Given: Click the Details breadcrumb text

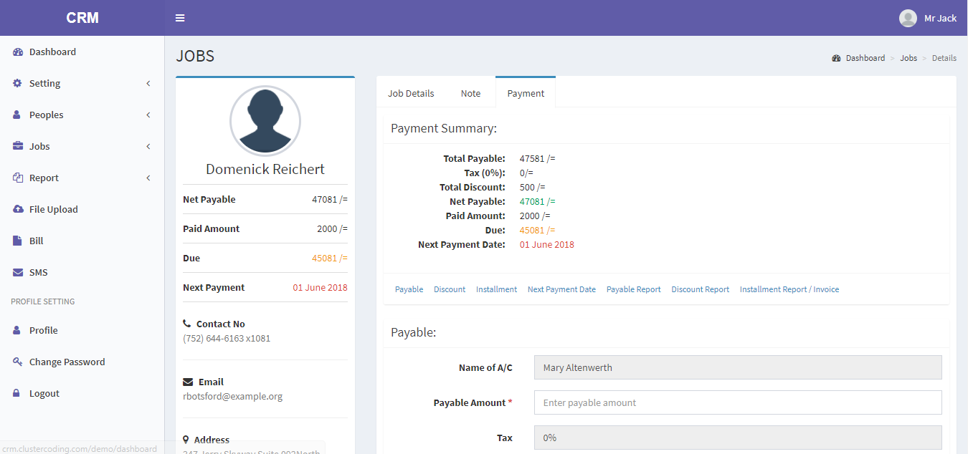Looking at the screenshot, I should (944, 58).
